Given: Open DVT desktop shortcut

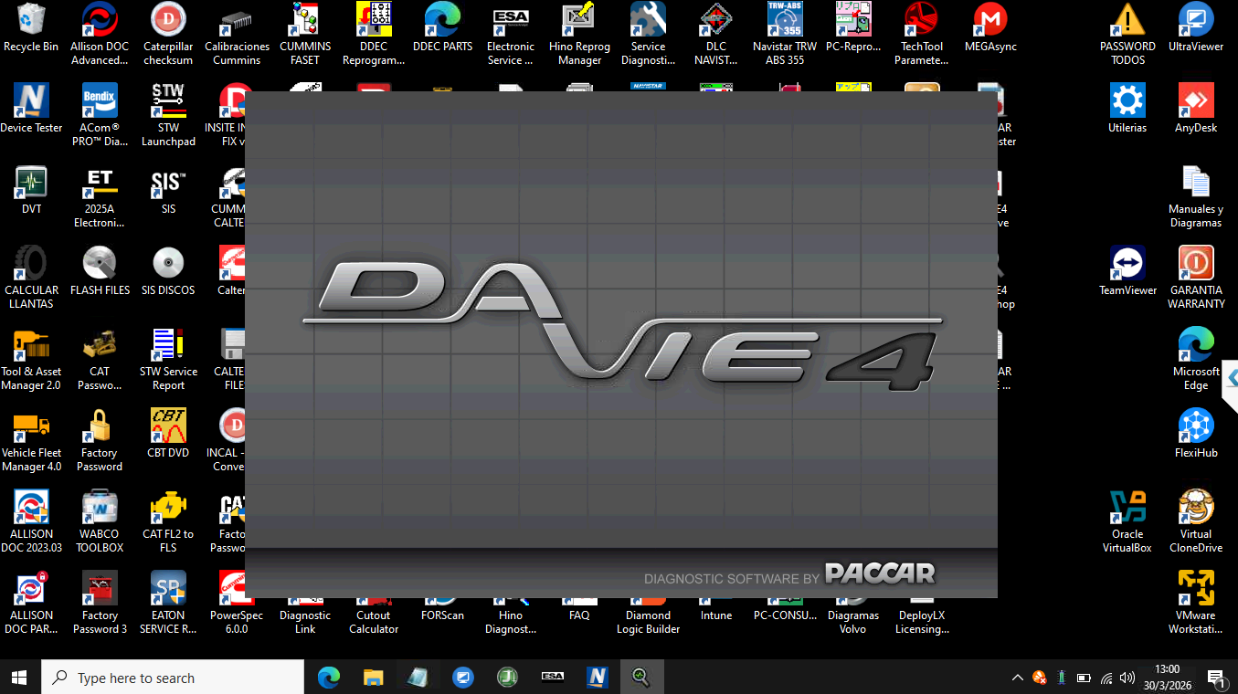Looking at the screenshot, I should [31, 190].
